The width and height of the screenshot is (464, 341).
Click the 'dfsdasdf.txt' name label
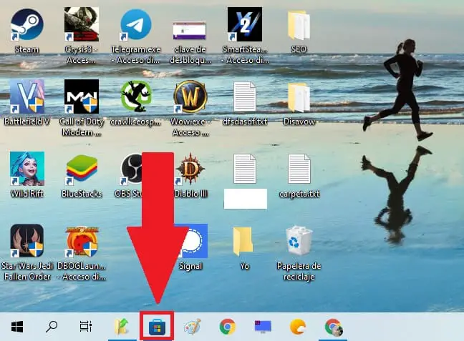click(245, 122)
